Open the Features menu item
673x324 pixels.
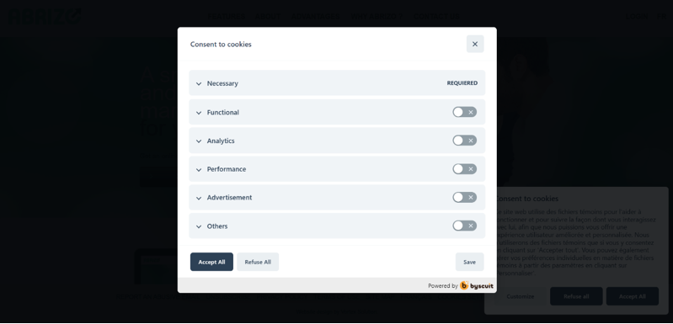(x=227, y=17)
